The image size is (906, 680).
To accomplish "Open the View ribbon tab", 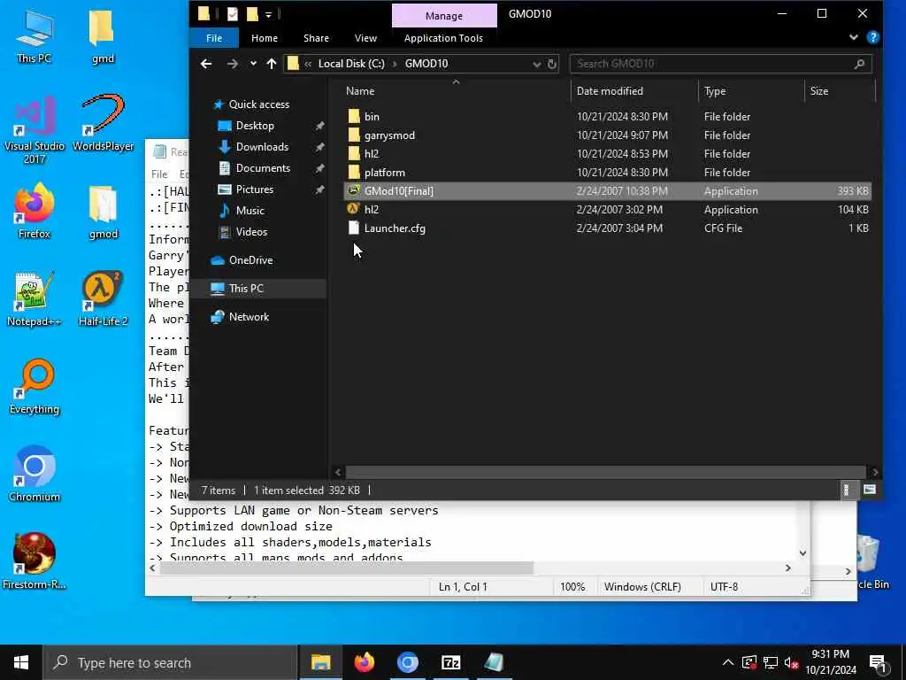I will click(x=365, y=38).
